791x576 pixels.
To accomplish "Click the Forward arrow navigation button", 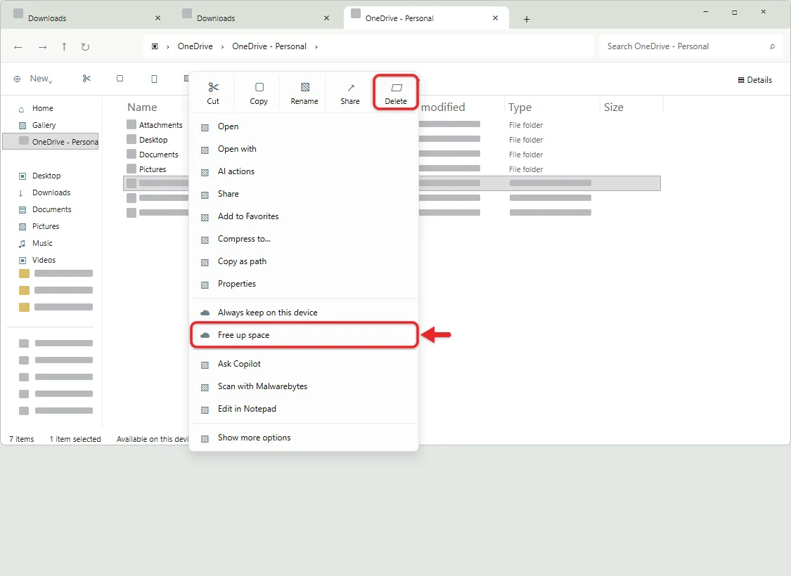I will (42, 47).
